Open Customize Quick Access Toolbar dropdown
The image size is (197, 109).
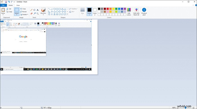(x=14, y=2)
